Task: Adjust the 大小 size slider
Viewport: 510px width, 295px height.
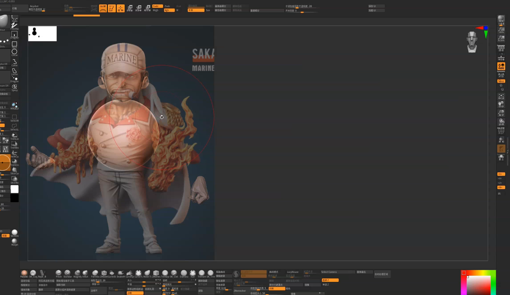Action: coord(144,281)
